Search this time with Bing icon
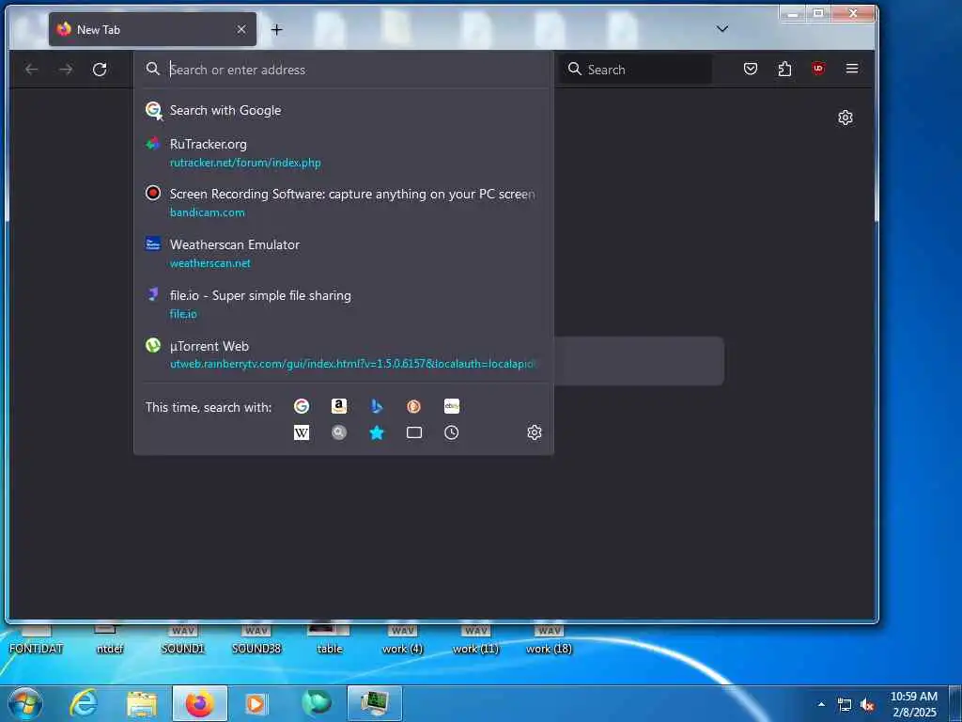962x722 pixels. coord(377,406)
